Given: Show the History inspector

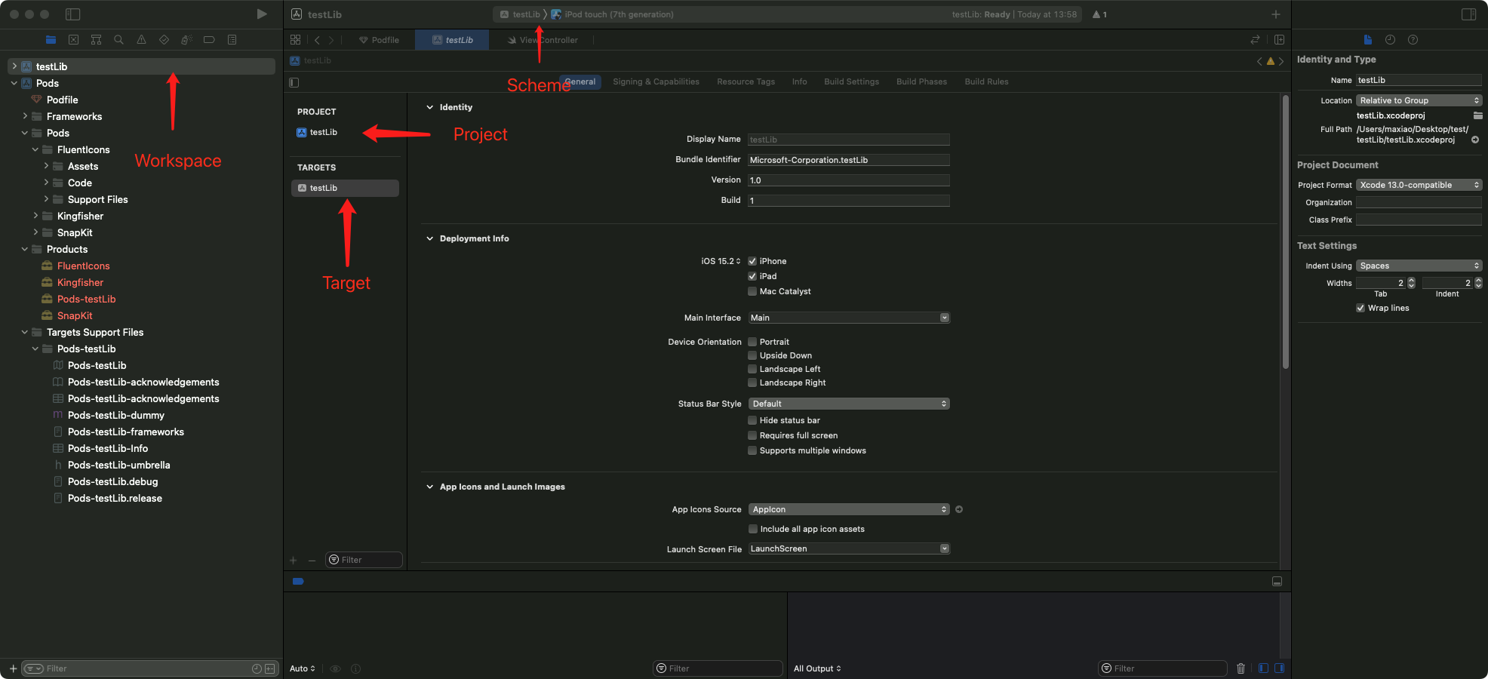Looking at the screenshot, I should [1390, 40].
